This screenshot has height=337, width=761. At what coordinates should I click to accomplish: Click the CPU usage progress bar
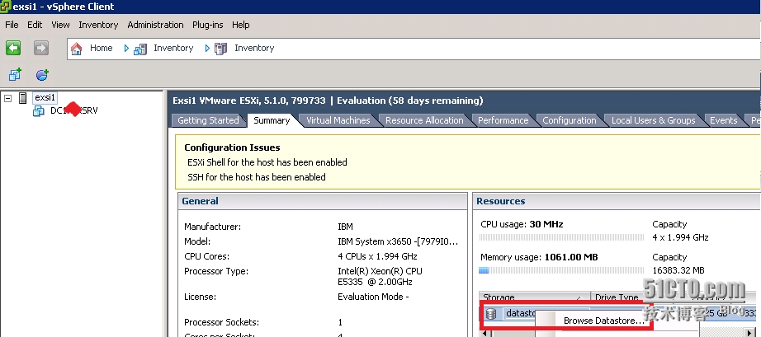click(561, 237)
